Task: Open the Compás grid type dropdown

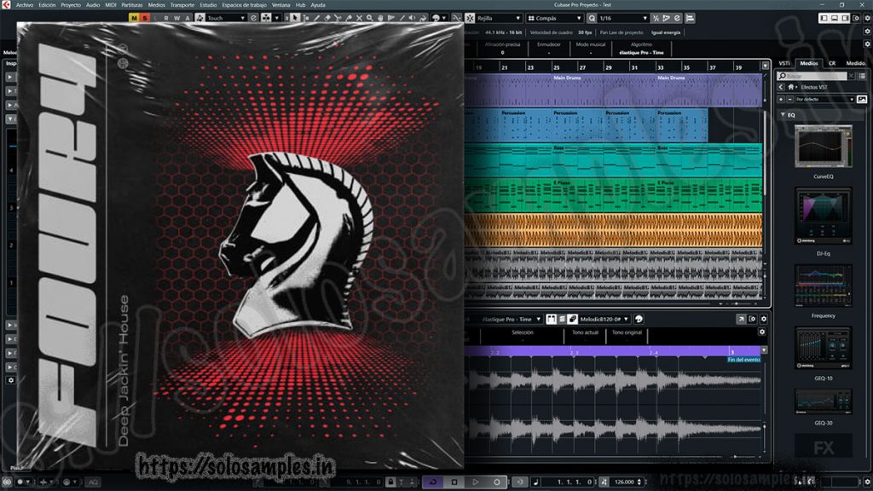Action: click(x=554, y=18)
